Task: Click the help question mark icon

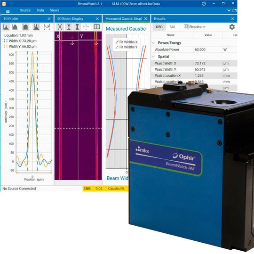Action: point(204,4)
